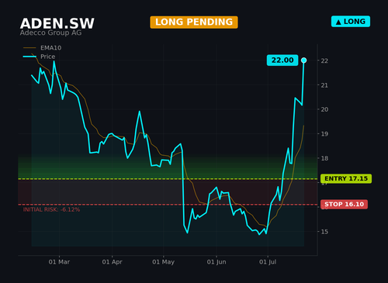Viewport: 388px width, 283px height.
Task: Click the 15 y-axis tick label
Action: (324, 232)
